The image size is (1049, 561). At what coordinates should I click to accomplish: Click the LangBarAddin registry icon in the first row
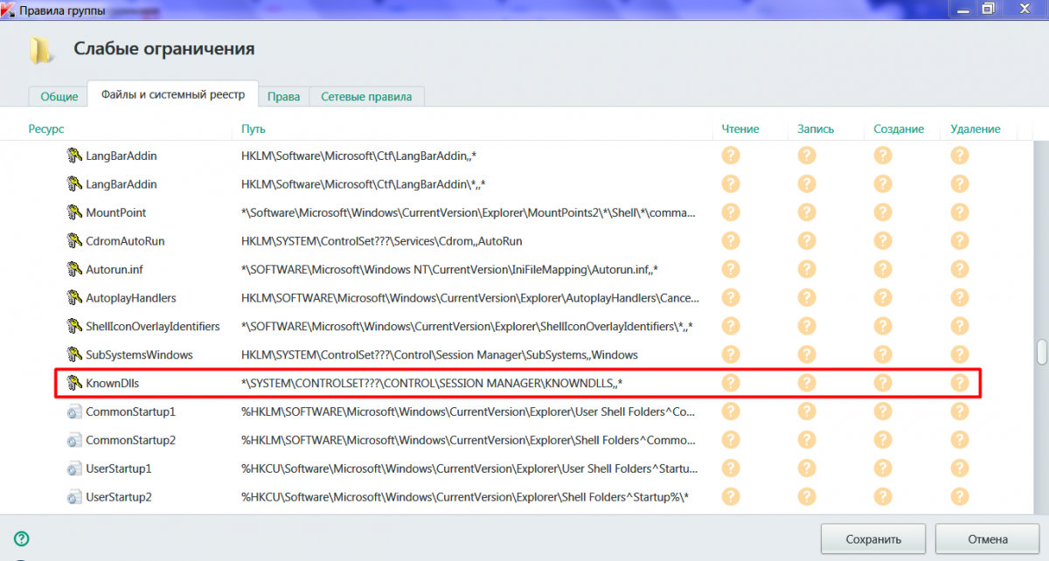pos(74,156)
